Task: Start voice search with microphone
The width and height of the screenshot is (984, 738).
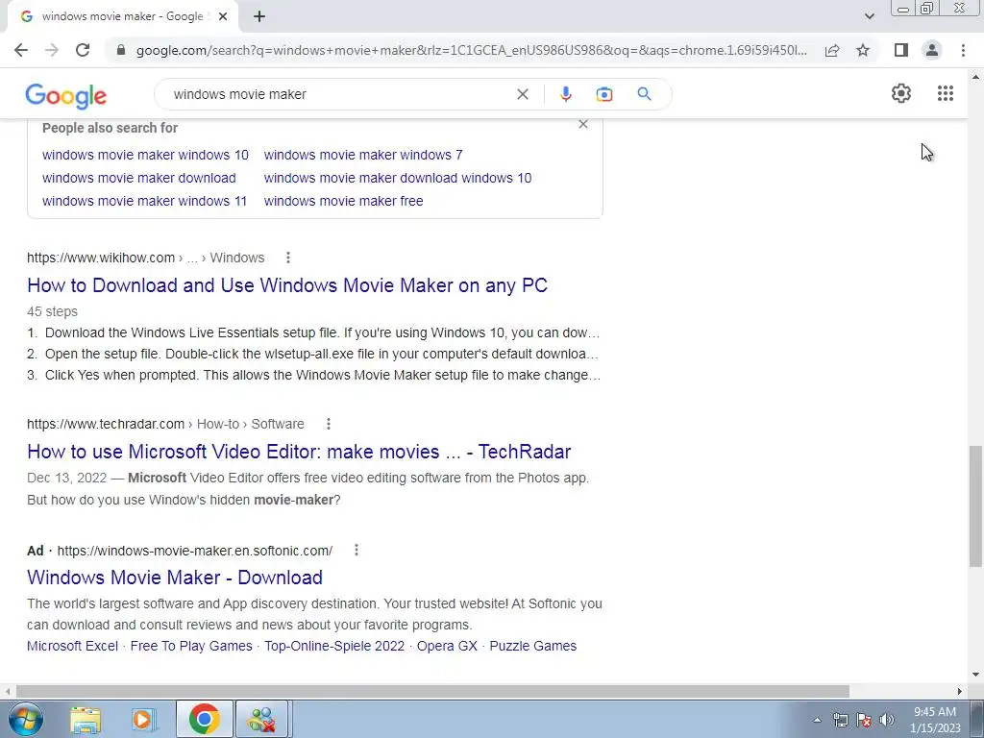Action: [565, 94]
